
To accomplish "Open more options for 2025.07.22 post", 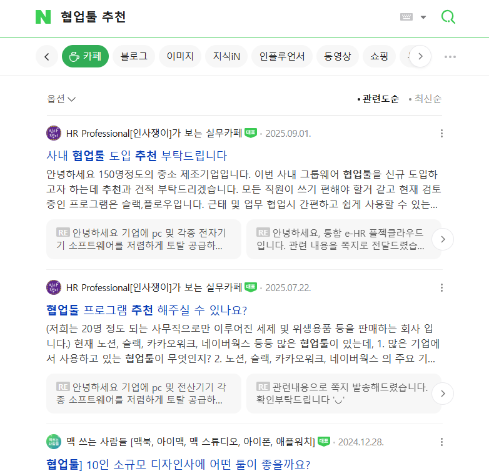I will click(442, 288).
